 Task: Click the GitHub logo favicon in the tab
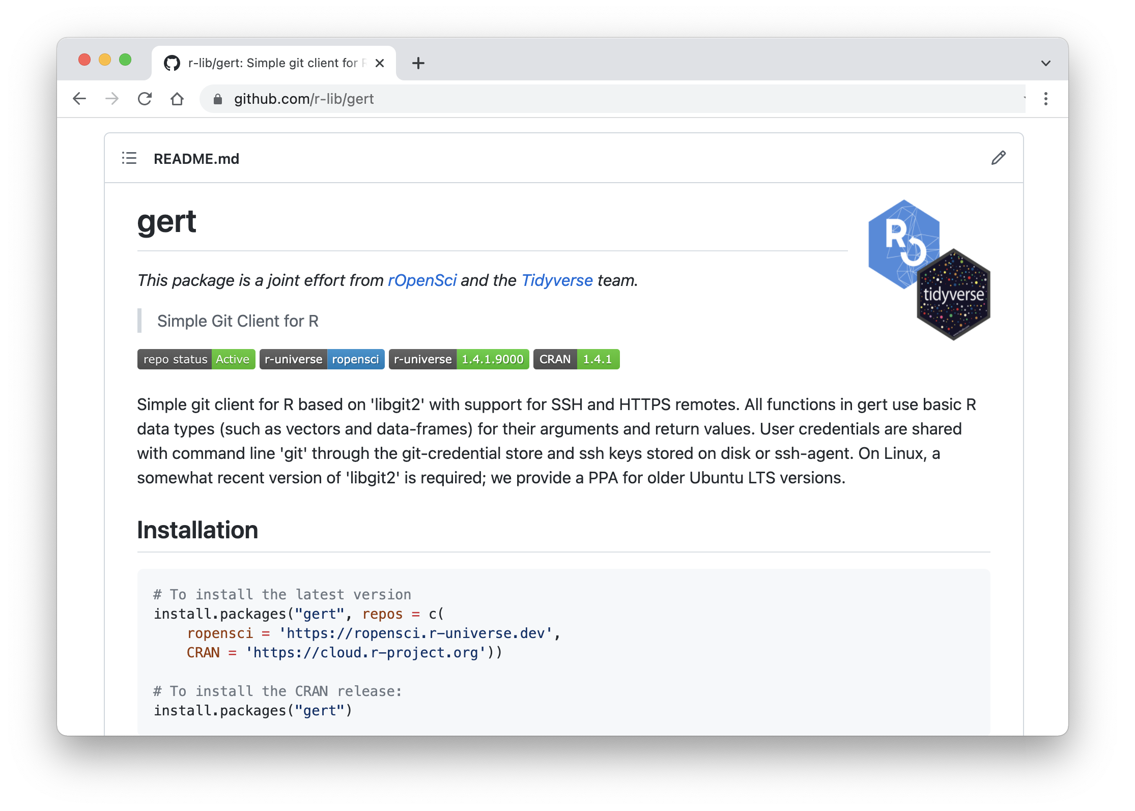click(x=173, y=63)
